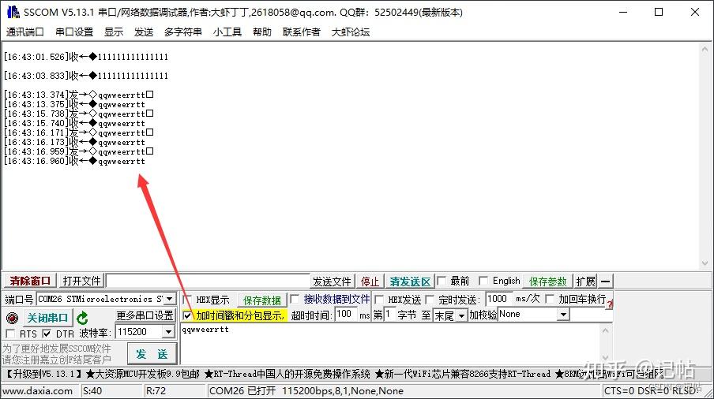The width and height of the screenshot is (714, 399).
Task: Click the SSCOM app icon in title bar
Action: (13, 12)
